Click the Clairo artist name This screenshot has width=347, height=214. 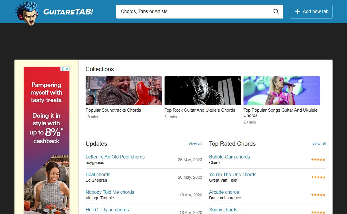214,163
